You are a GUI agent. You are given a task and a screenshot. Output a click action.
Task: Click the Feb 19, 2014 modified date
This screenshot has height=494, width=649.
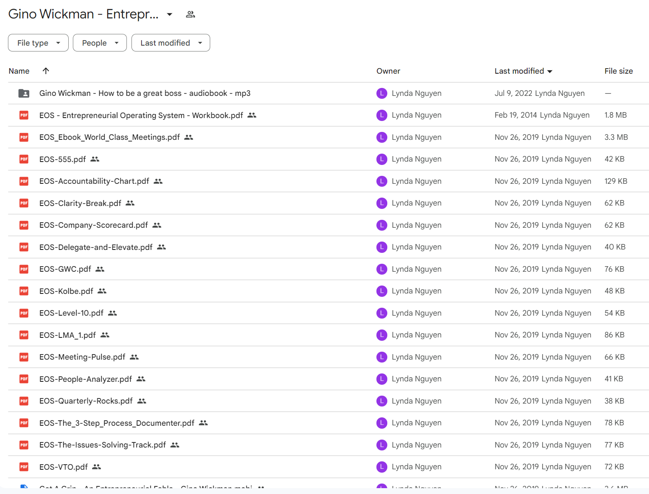click(516, 115)
